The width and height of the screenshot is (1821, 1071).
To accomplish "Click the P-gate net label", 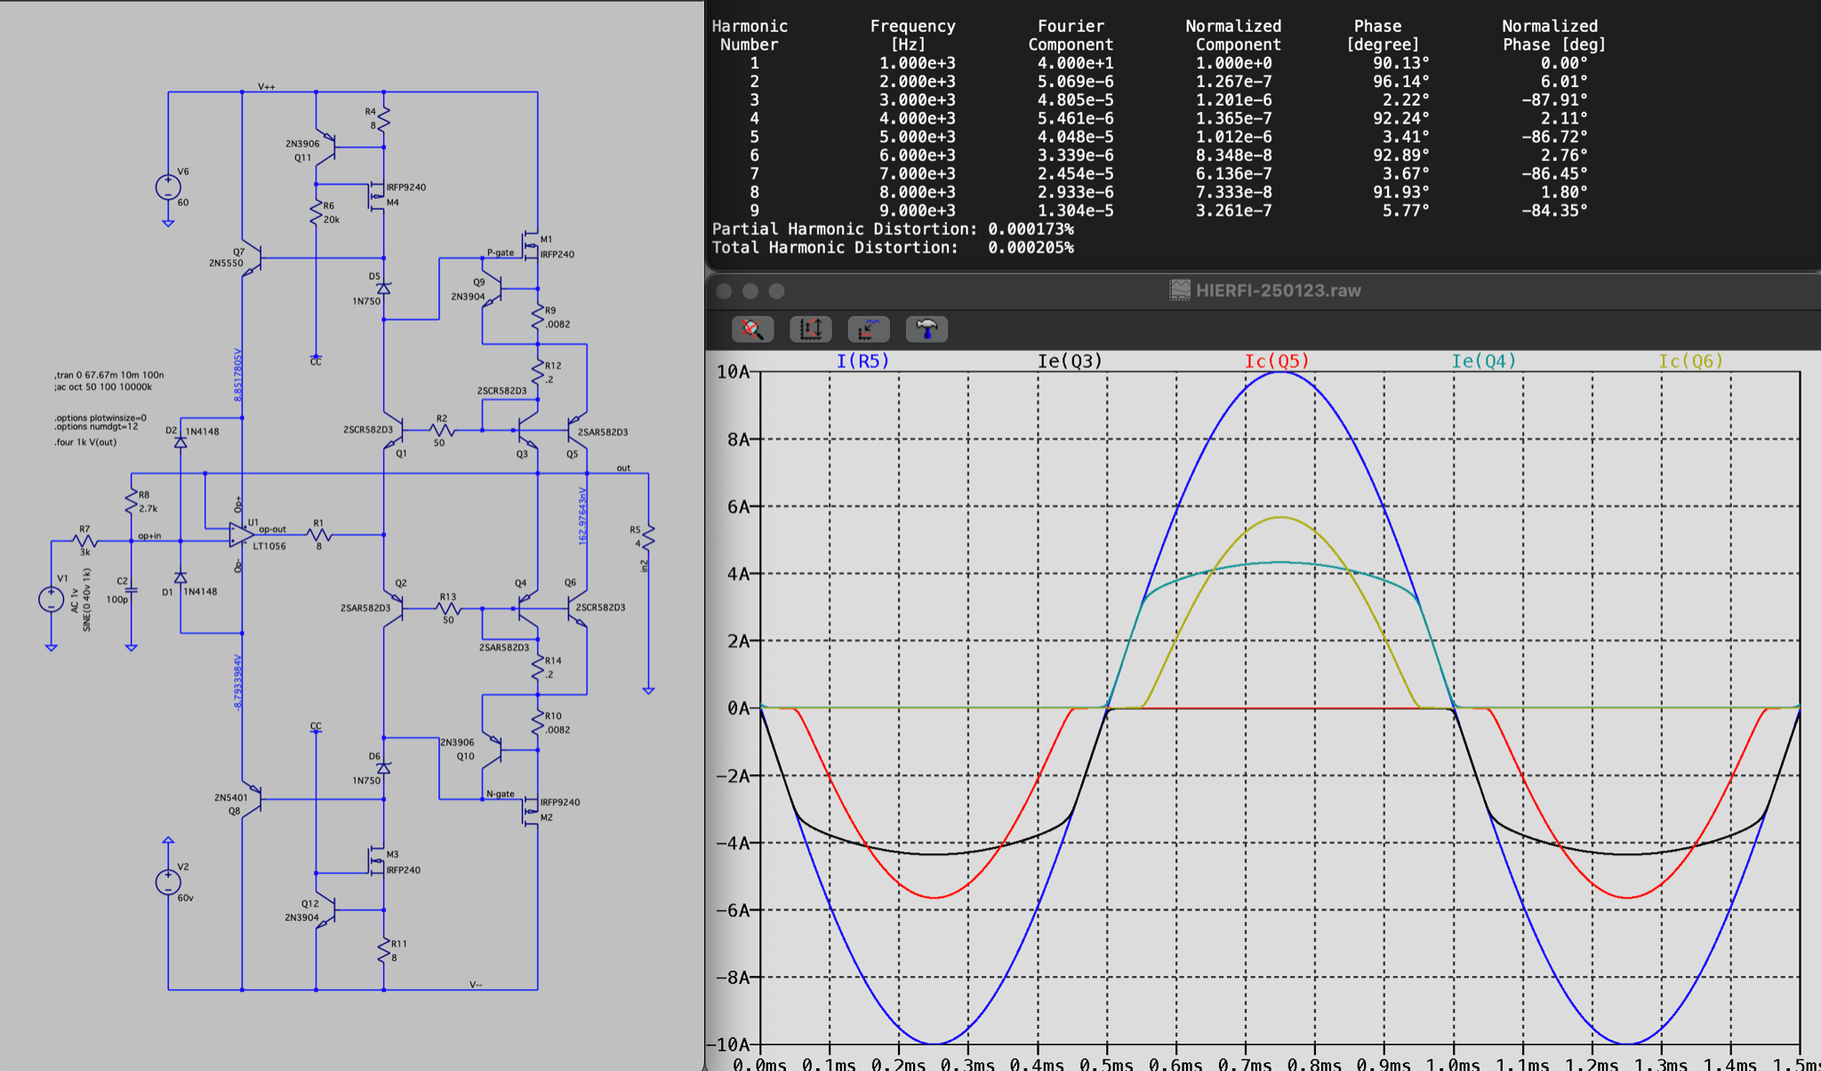I will (501, 252).
